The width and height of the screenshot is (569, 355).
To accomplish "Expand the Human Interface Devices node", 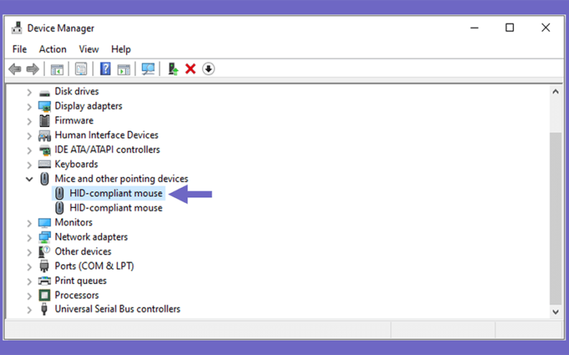I will coord(29,136).
